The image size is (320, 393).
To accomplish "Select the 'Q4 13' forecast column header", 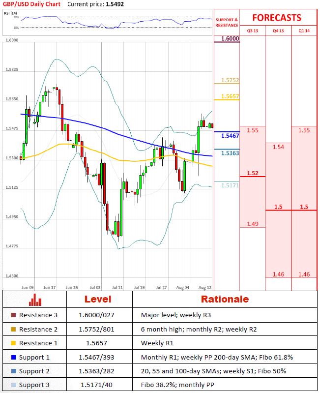I will tap(278, 31).
